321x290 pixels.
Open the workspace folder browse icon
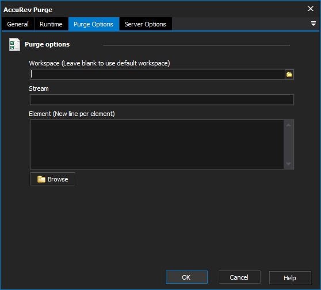point(289,75)
